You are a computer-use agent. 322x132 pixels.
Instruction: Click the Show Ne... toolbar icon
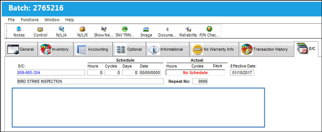click(104, 31)
